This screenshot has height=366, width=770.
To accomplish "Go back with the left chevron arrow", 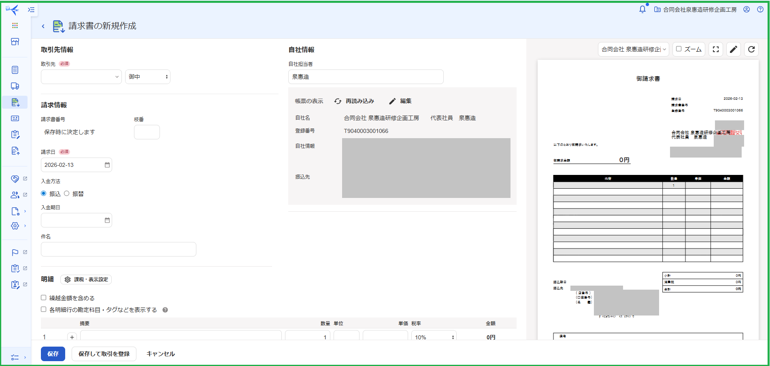I will (43, 26).
